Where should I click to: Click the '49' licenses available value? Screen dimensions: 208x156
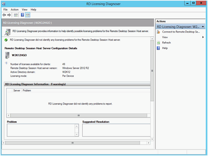[x=64, y=64]
